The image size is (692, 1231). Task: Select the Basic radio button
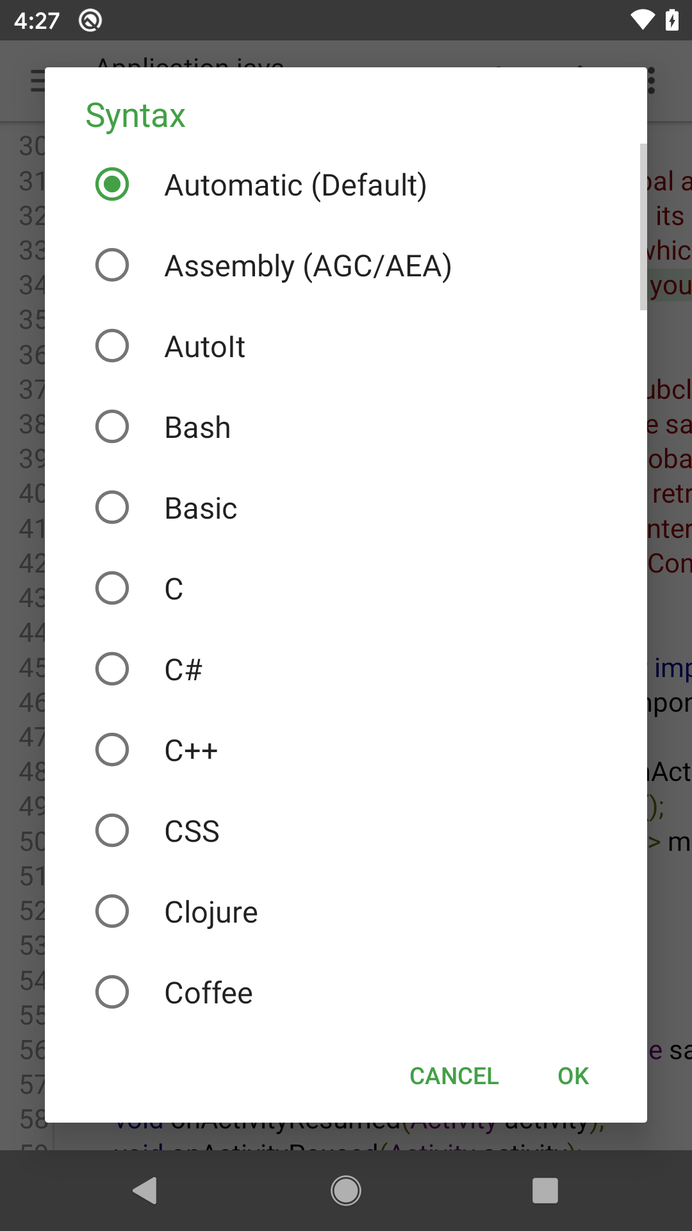tap(112, 508)
